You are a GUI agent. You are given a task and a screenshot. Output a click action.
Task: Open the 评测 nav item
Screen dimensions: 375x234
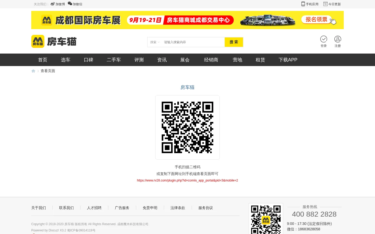coord(139,60)
